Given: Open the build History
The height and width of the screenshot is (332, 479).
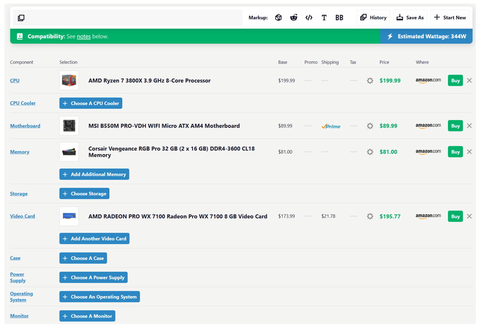Looking at the screenshot, I should tap(373, 17).
